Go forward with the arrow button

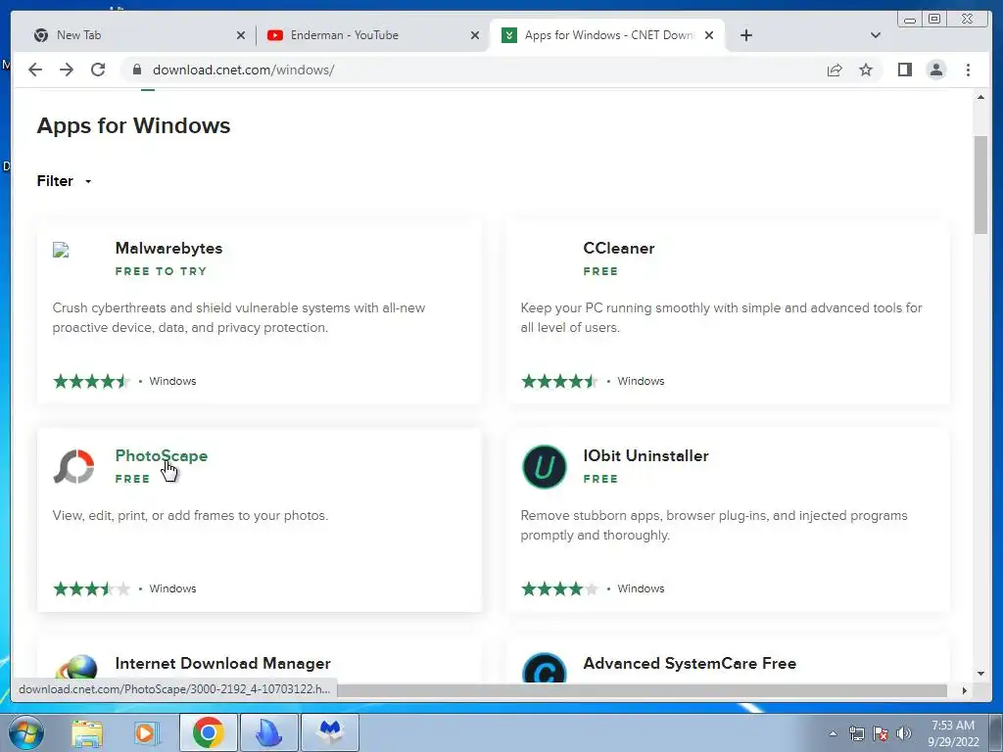[67, 70]
